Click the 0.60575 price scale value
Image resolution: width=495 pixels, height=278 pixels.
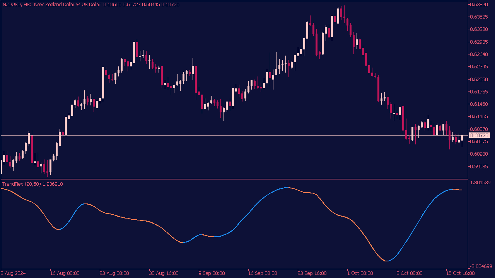(479, 142)
